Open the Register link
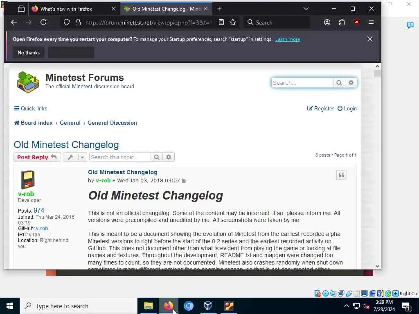Screen dimensions: 419x314 [320, 108]
